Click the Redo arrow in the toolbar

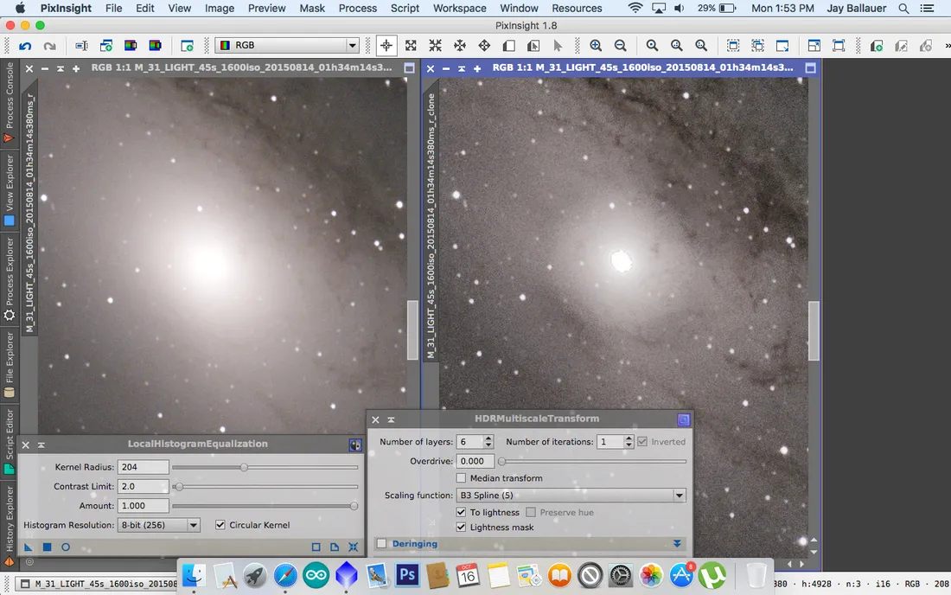[50, 46]
